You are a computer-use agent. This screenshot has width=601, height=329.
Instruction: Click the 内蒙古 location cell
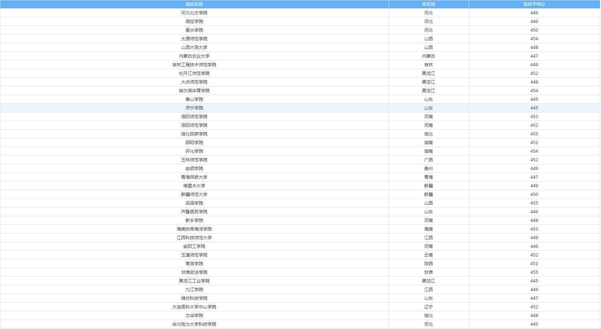pos(429,56)
